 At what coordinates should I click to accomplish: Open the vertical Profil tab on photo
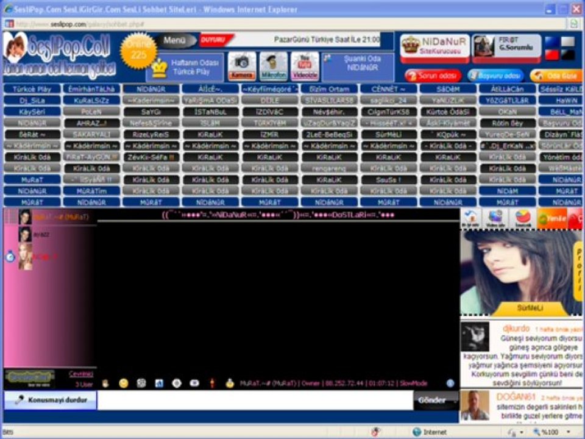[578, 271]
